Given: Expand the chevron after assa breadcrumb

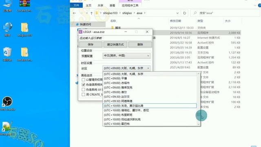Looking at the screenshot, I should (145, 13).
